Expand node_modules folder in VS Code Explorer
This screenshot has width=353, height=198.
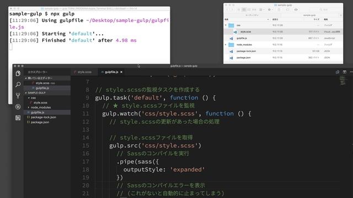[x=39, y=108]
